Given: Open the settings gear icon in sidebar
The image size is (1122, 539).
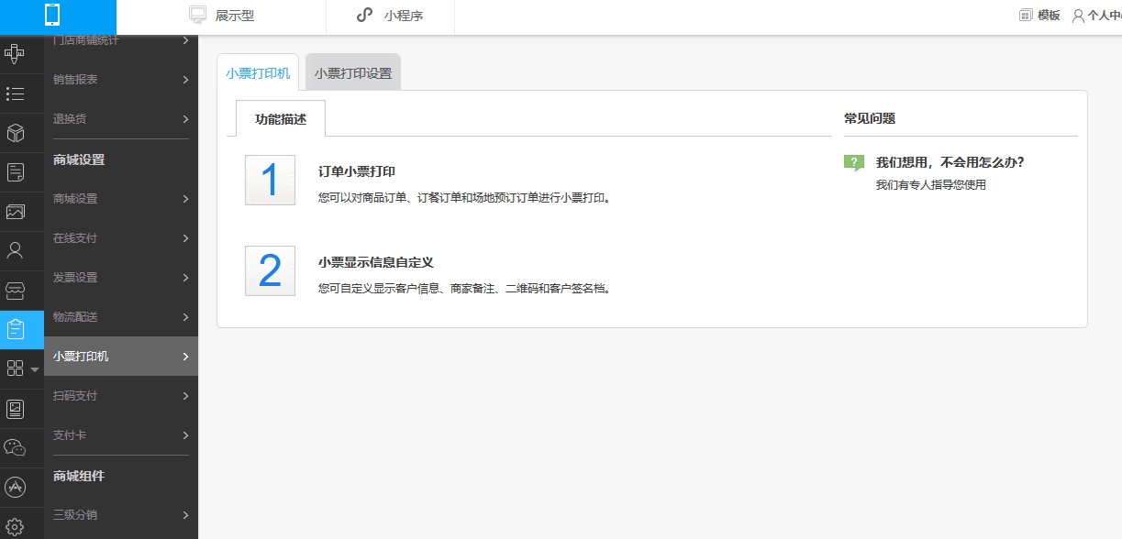Looking at the screenshot, I should (15, 527).
